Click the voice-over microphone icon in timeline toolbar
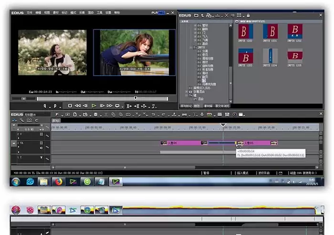Screen dimensions: 334x235 point(202,115)
